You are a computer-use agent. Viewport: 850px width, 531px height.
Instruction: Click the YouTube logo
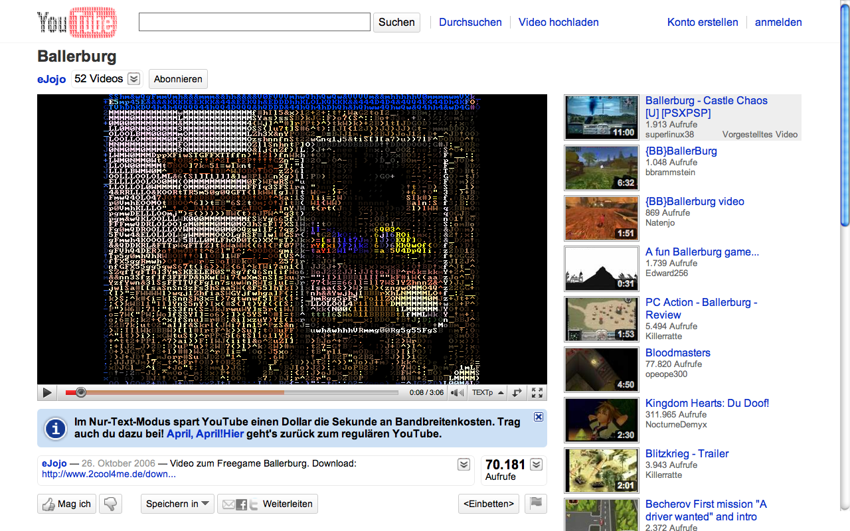point(77,22)
